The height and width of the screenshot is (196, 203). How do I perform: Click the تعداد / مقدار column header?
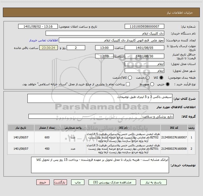click(47, 128)
